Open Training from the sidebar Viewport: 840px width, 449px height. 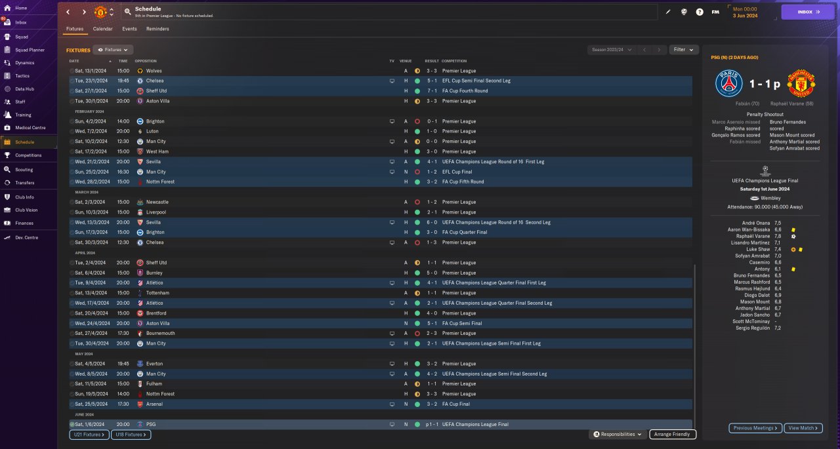point(28,115)
